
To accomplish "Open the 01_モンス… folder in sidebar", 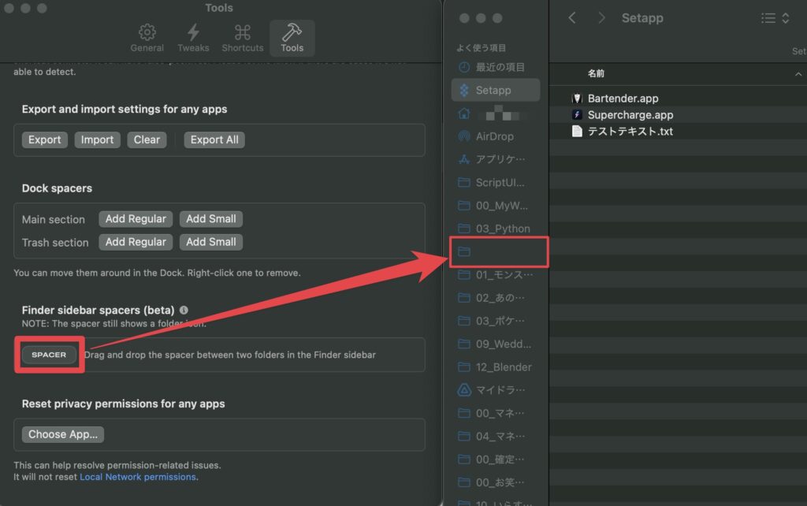I will (x=496, y=275).
